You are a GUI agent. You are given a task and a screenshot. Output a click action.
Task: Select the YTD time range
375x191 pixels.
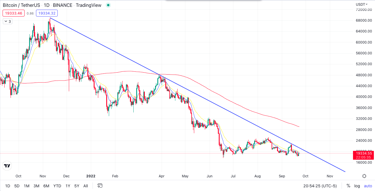click(x=57, y=186)
